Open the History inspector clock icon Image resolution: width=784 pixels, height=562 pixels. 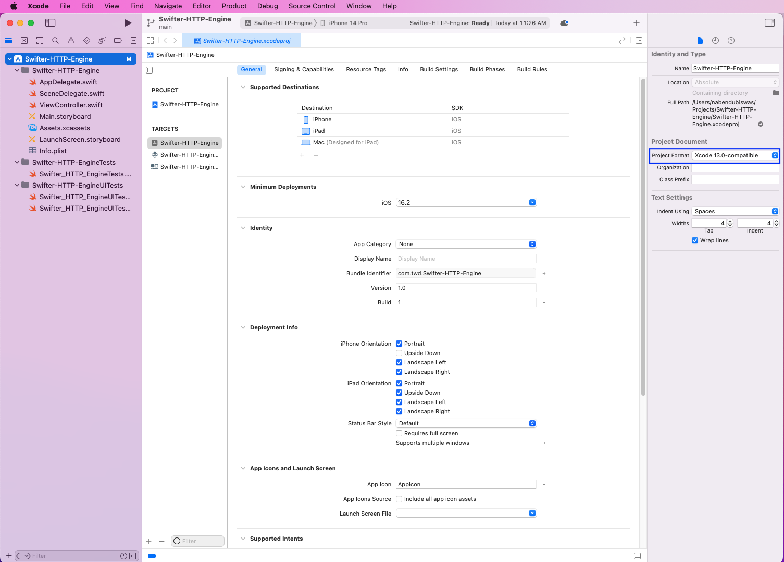715,40
